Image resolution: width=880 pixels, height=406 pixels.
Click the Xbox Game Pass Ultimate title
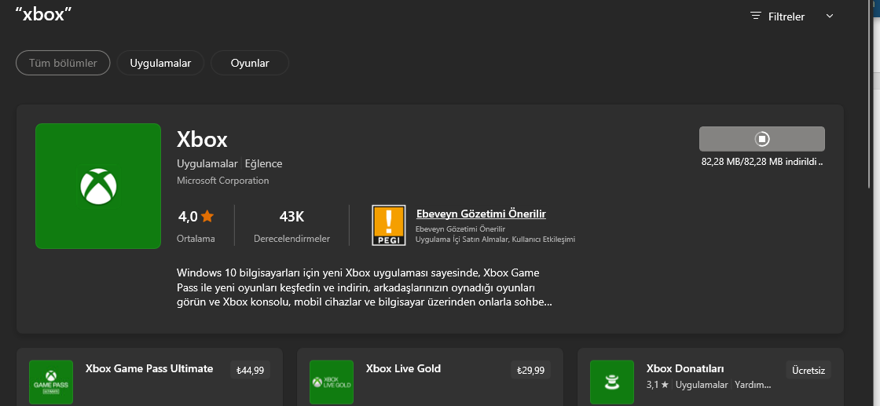tap(149, 368)
